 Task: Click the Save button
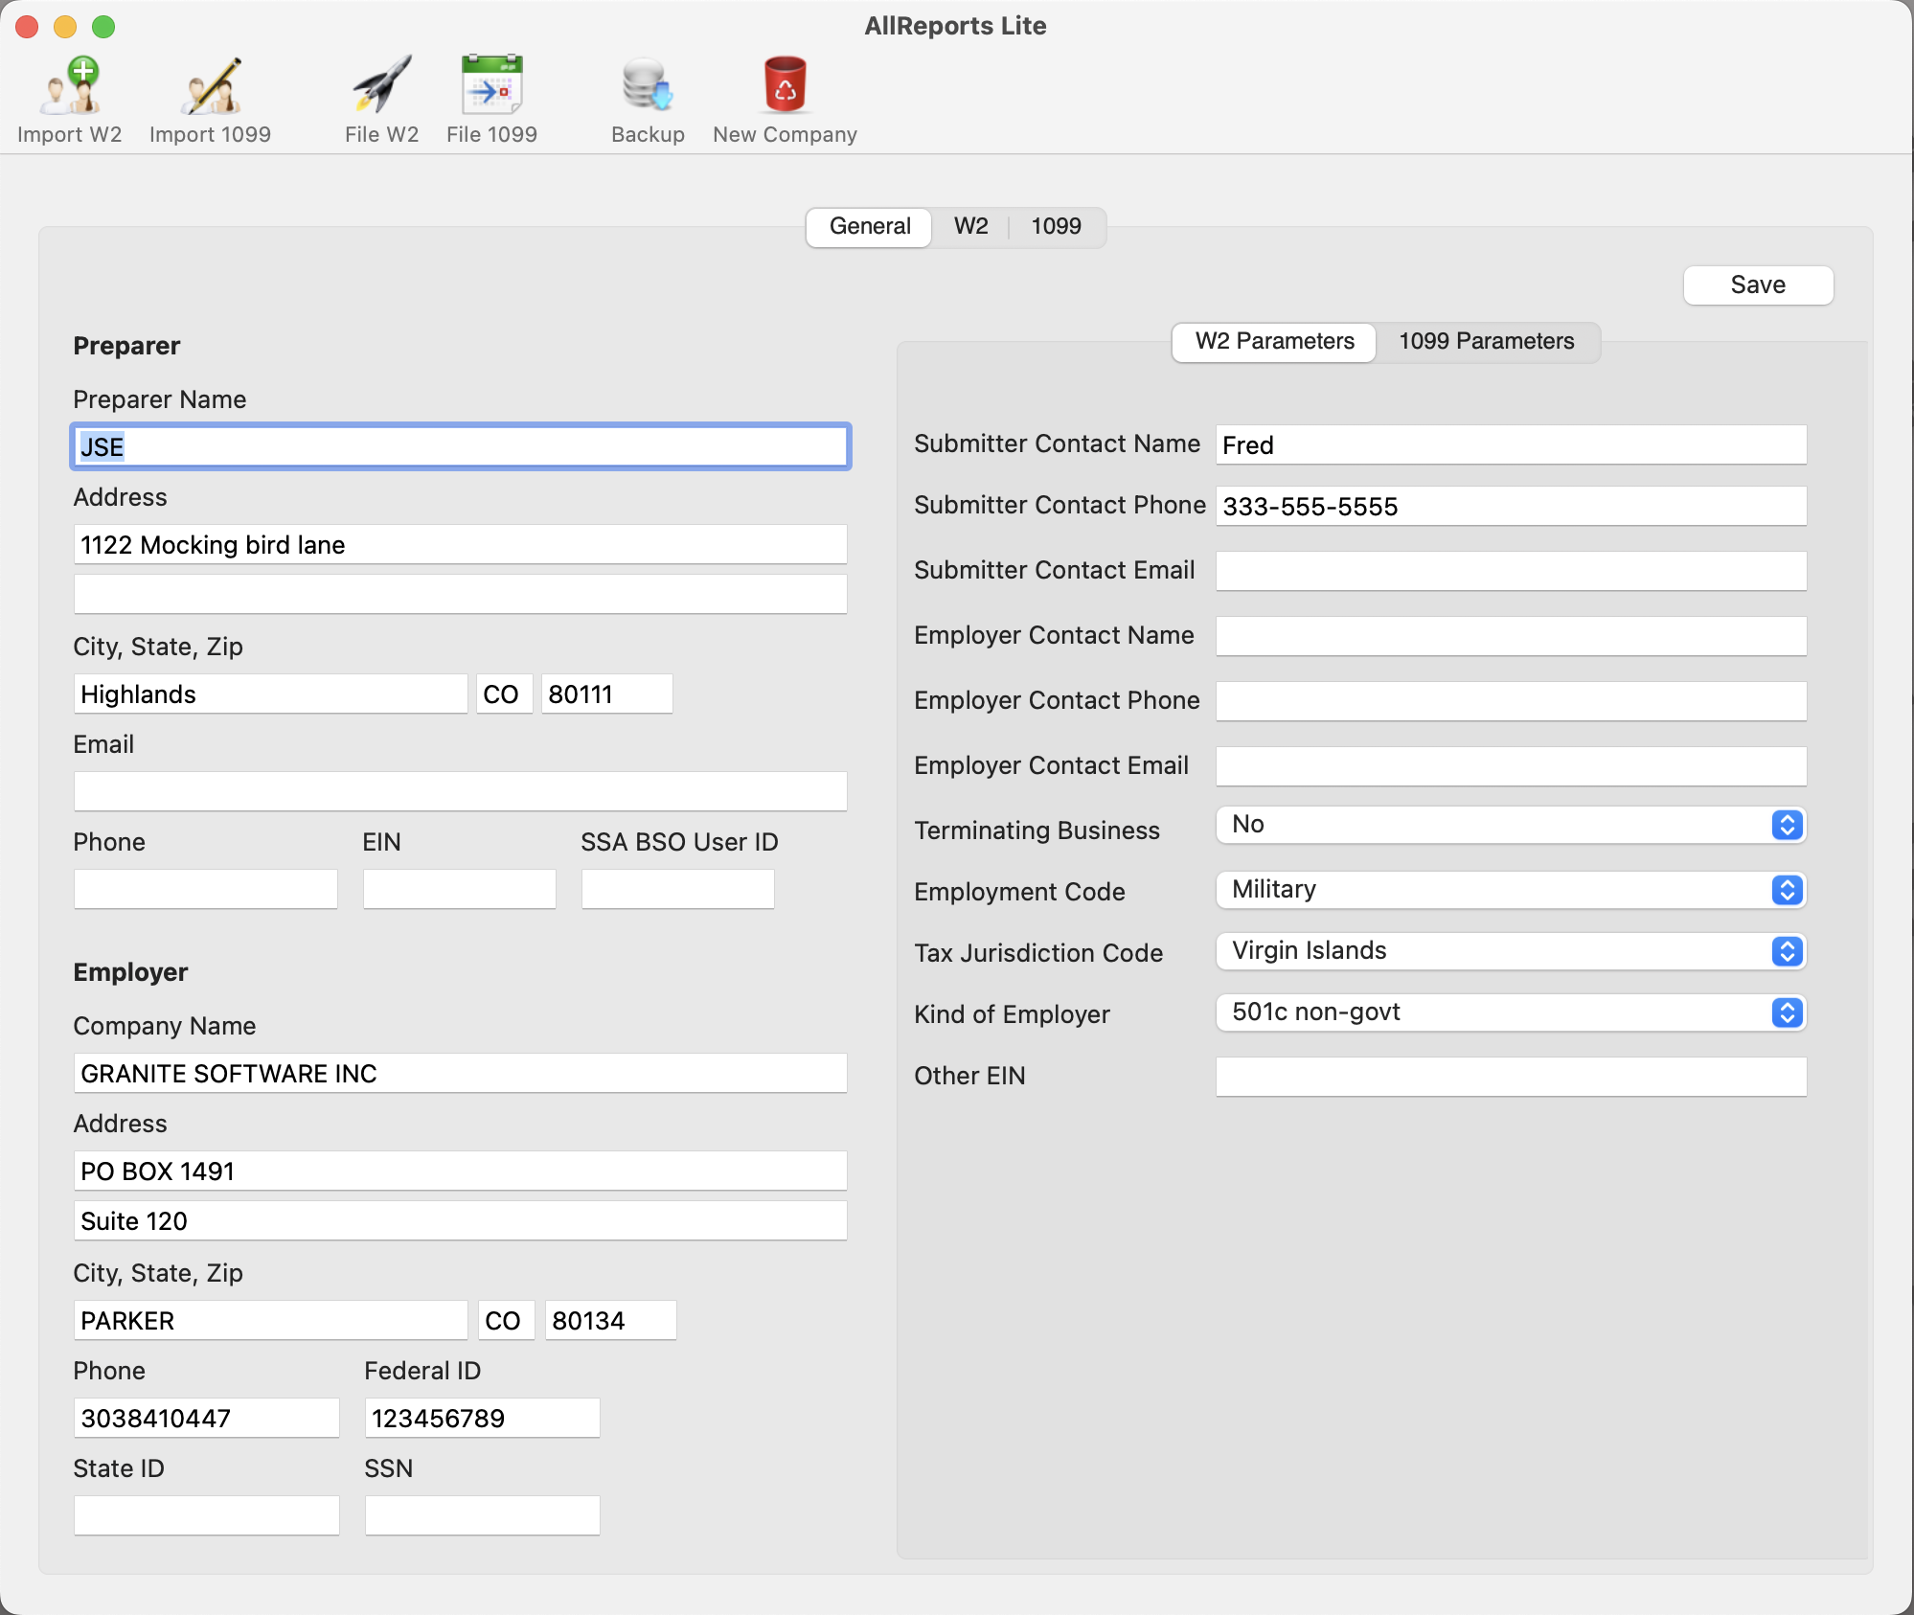1757,284
